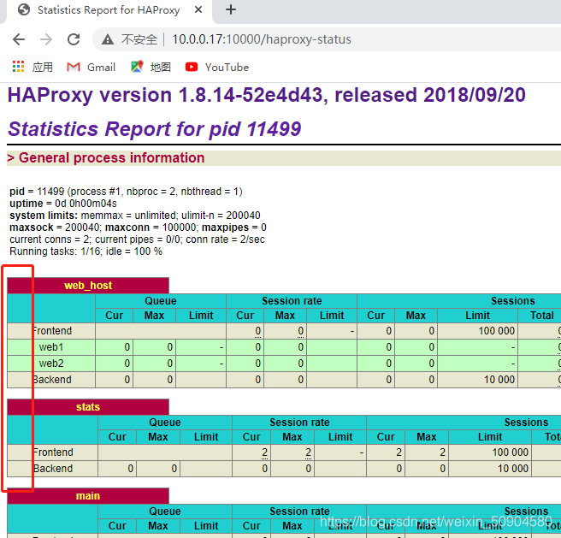This screenshot has height=538, width=561.
Task: Click Session rate Cur value 2 in stats Frontend
Action: pyautogui.click(x=264, y=452)
